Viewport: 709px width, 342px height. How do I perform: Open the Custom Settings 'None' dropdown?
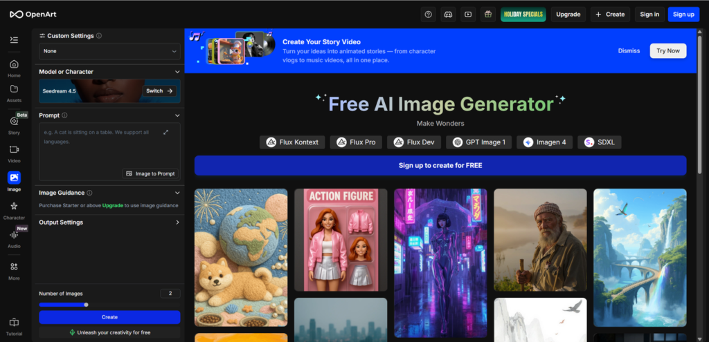(x=109, y=51)
